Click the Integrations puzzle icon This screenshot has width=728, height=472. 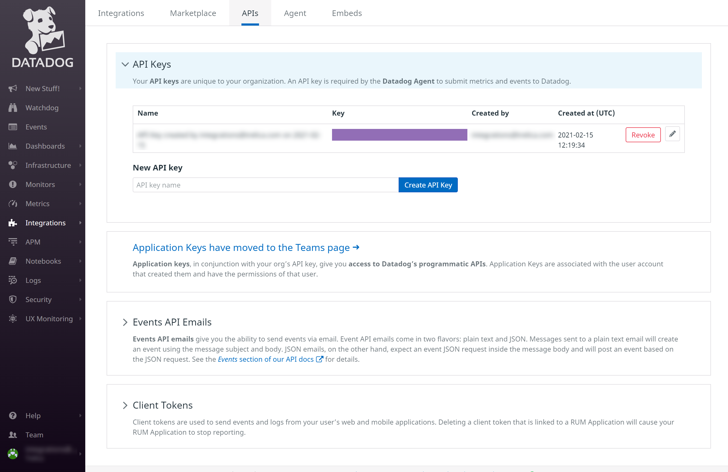(x=13, y=223)
